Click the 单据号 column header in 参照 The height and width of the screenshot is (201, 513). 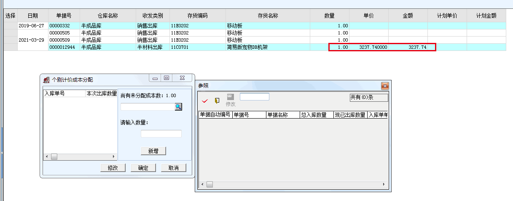(x=249, y=115)
